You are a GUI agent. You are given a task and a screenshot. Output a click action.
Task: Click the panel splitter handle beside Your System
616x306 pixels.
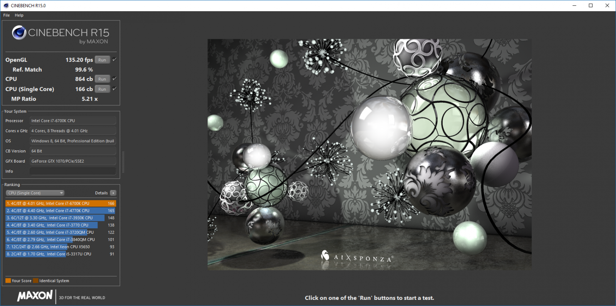[x=123, y=162]
